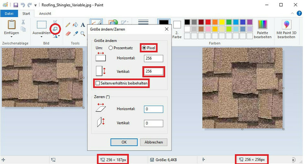Click the Einfügen clipboard icon
305x164 pixels.
click(x=12, y=25)
